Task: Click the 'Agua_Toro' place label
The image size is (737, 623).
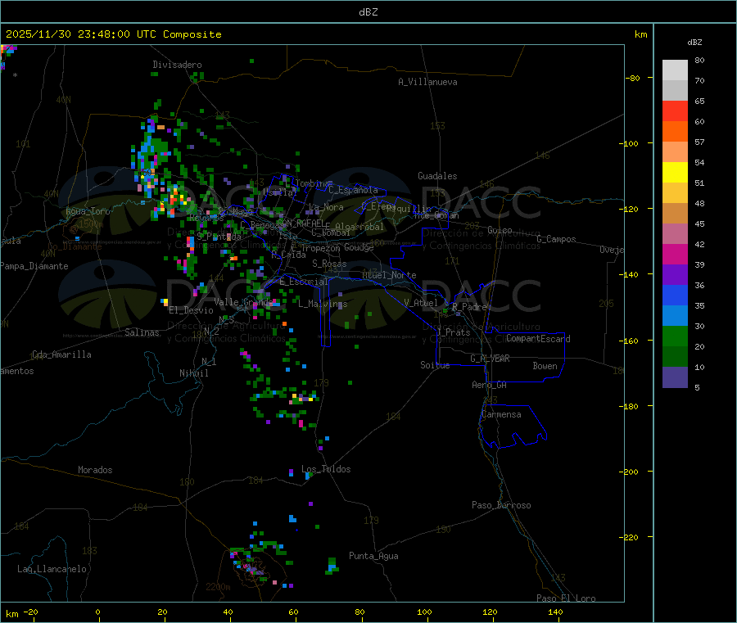Action: (x=88, y=211)
